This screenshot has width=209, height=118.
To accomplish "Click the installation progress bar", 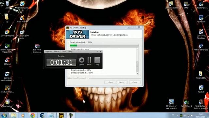I will coord(104,45).
